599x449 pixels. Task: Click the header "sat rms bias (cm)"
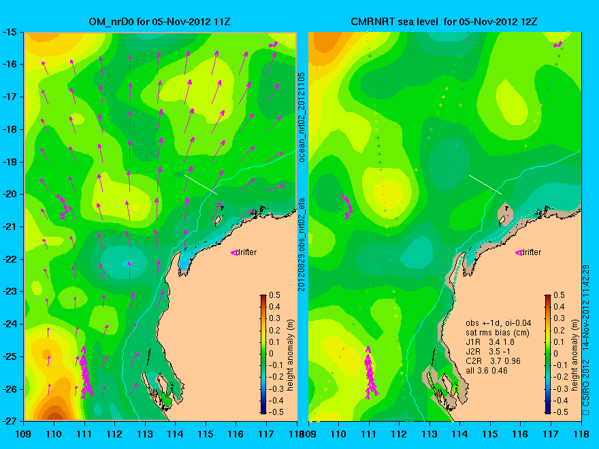point(498,333)
